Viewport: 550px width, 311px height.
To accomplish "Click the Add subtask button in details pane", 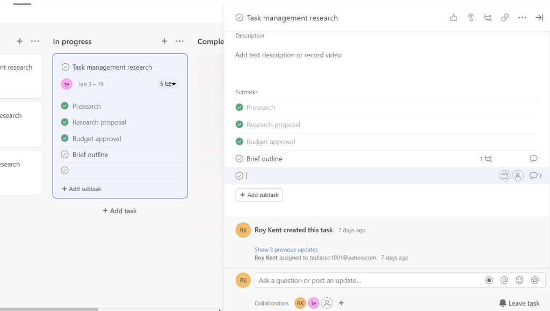I will [x=259, y=195].
